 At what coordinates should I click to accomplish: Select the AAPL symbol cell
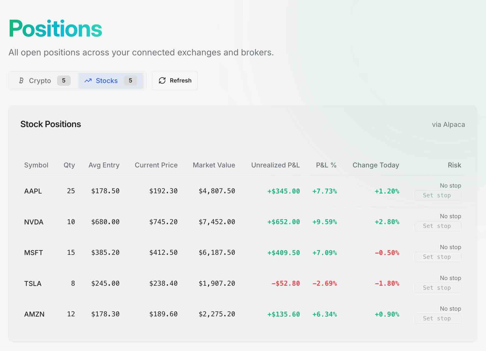click(x=33, y=191)
